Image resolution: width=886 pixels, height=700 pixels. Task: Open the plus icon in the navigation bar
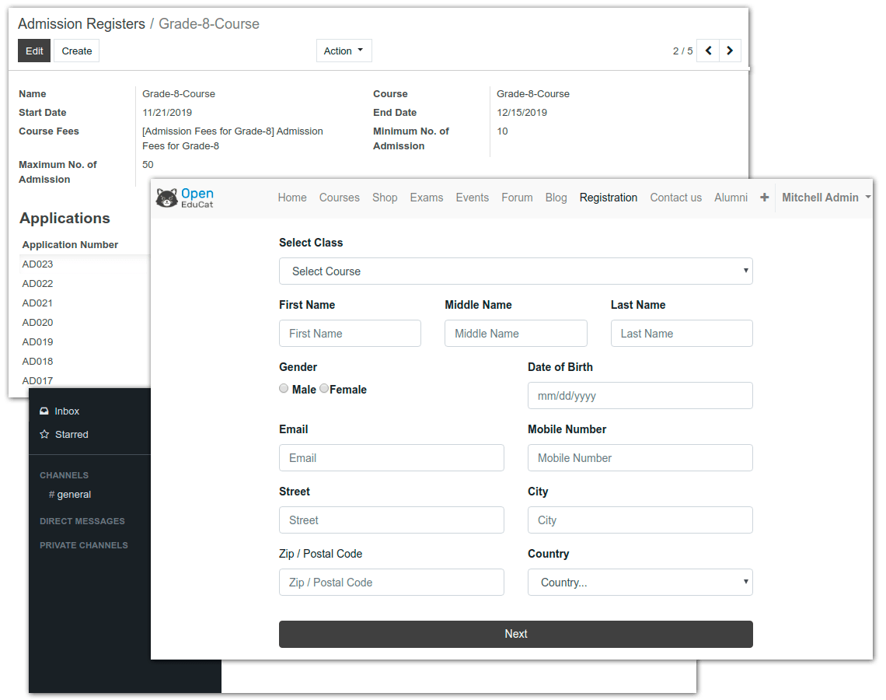764,197
